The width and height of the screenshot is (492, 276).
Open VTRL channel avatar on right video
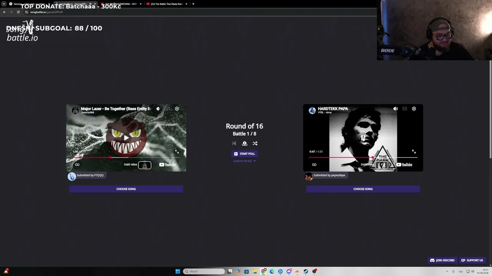point(312,110)
